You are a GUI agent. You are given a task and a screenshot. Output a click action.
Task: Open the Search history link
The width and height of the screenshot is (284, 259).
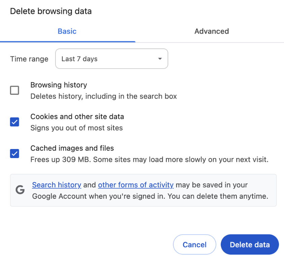click(x=57, y=185)
